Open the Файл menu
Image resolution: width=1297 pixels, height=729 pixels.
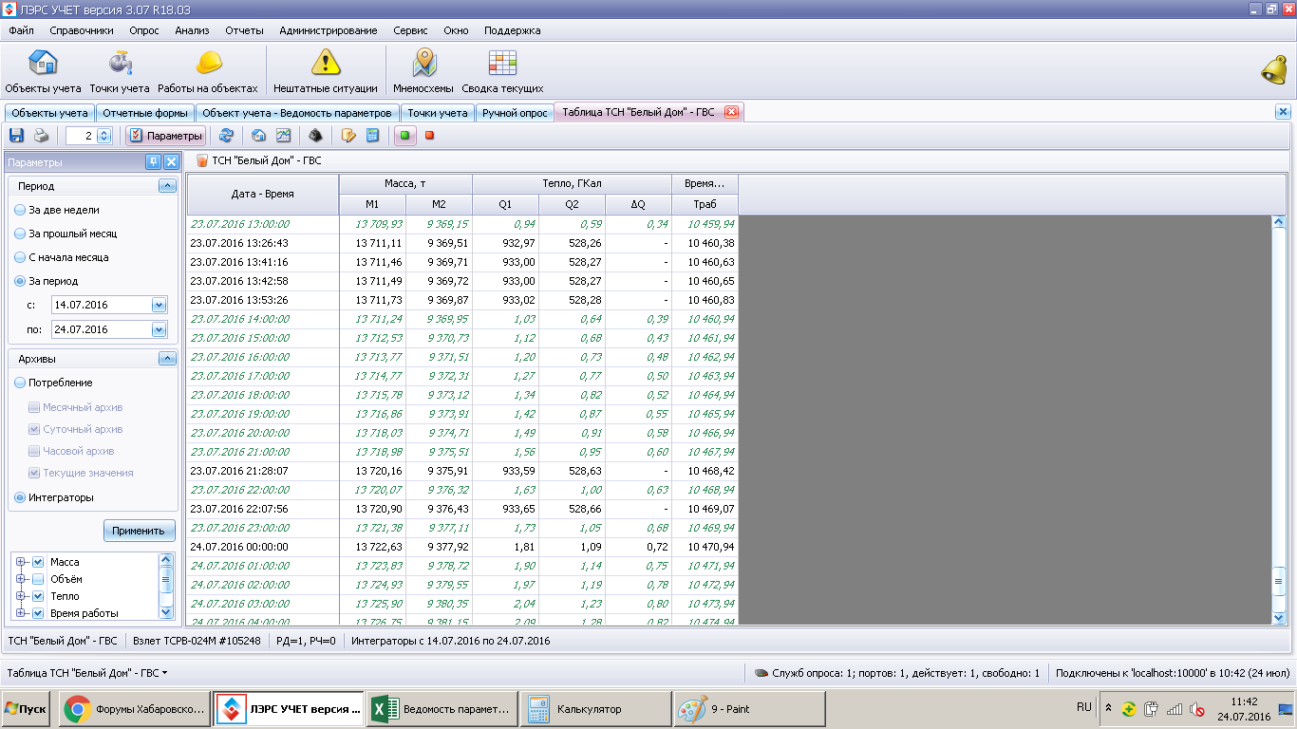[21, 30]
